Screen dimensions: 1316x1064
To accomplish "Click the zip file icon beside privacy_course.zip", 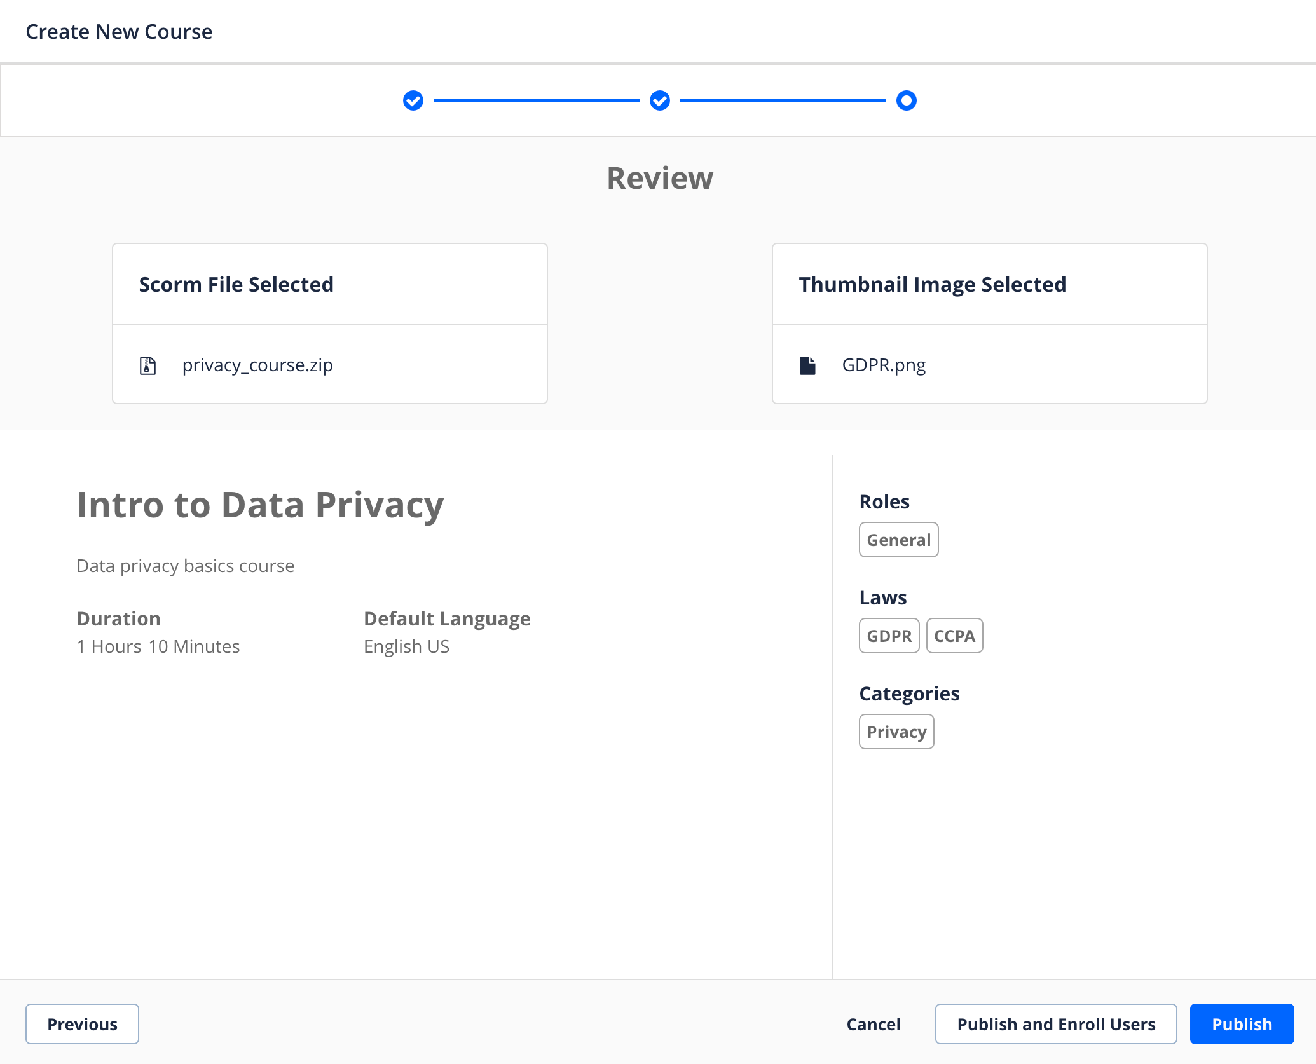I will pos(147,365).
